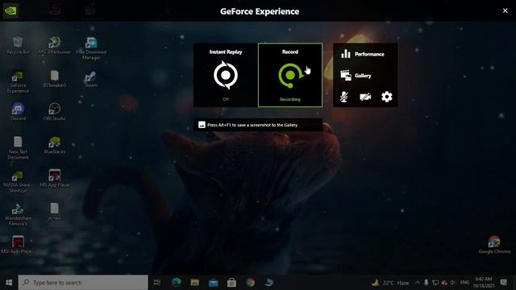Viewport: 516px width, 290px height.
Task: Select the OBS Studio desktop icon
Action: [x=55, y=112]
